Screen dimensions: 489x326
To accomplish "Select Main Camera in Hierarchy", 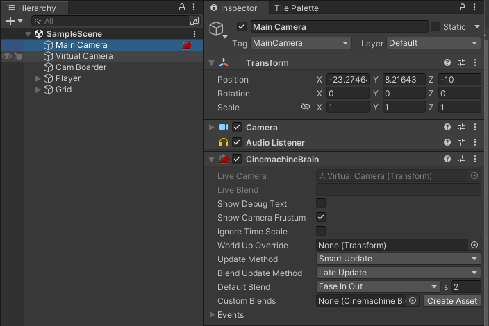I will (81, 45).
